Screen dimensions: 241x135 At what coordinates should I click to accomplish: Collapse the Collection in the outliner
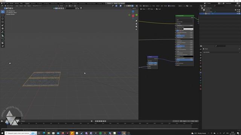202,10
